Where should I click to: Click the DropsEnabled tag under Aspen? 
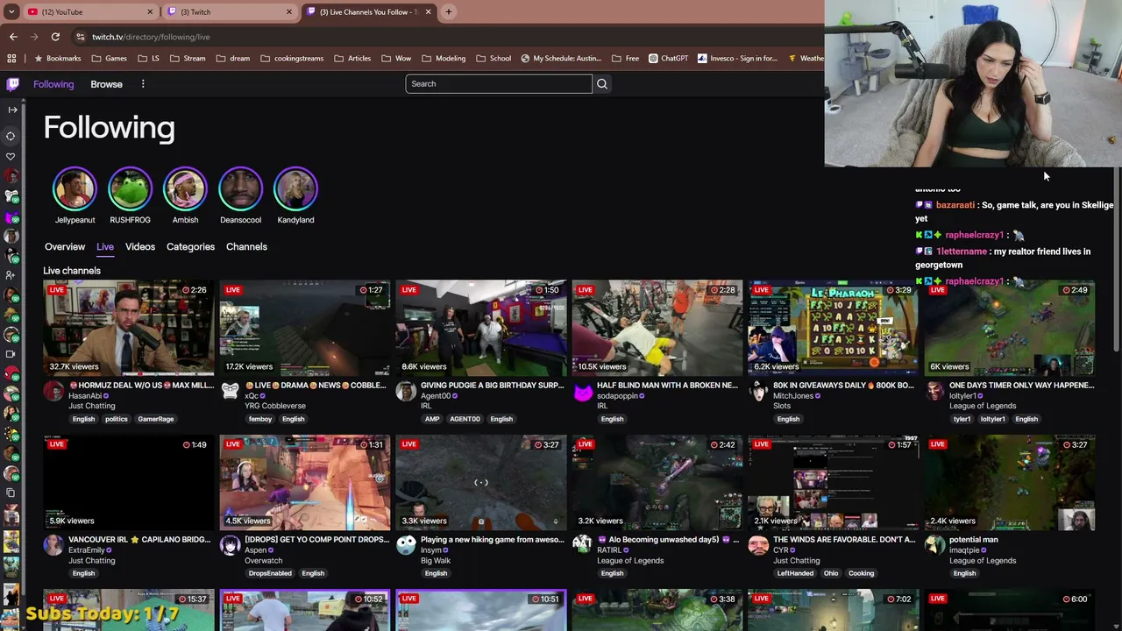click(270, 573)
